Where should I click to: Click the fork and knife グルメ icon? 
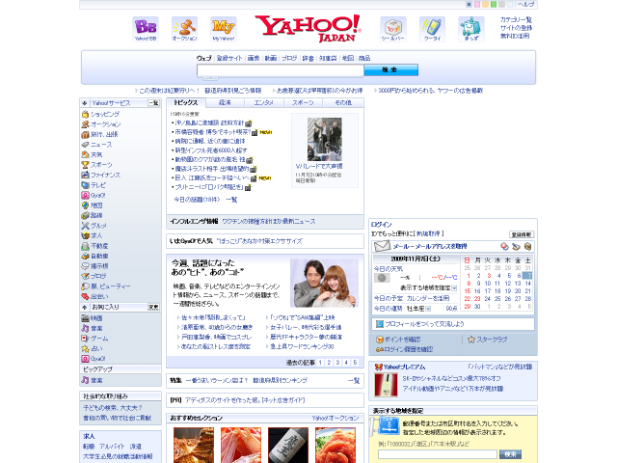(85, 226)
